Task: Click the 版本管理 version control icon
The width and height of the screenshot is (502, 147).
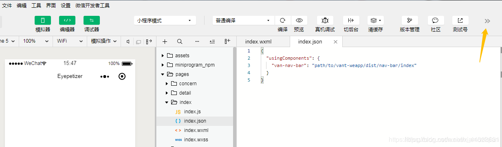Action: coord(410,20)
